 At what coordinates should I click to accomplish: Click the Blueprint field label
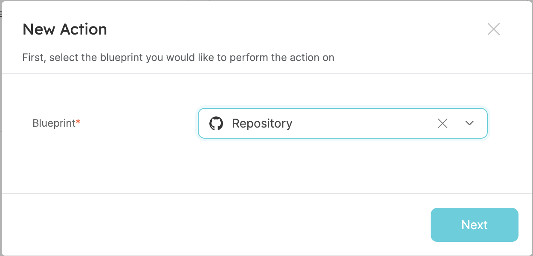54,123
